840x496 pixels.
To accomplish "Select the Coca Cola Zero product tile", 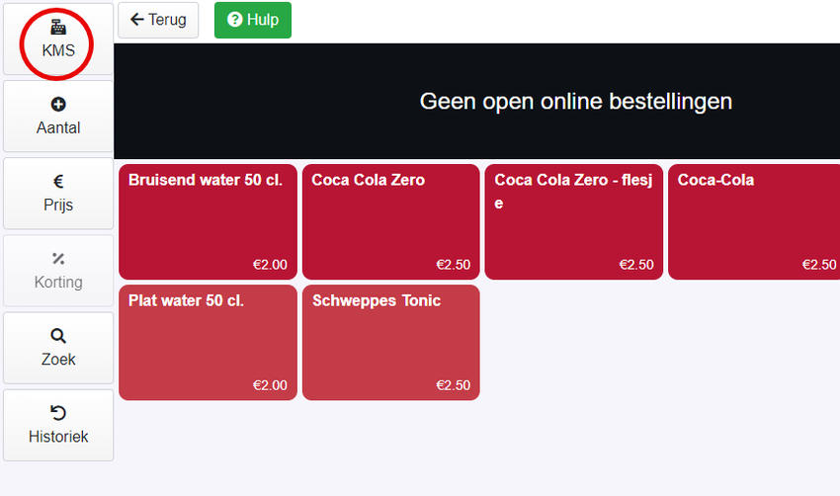I will pyautogui.click(x=391, y=221).
